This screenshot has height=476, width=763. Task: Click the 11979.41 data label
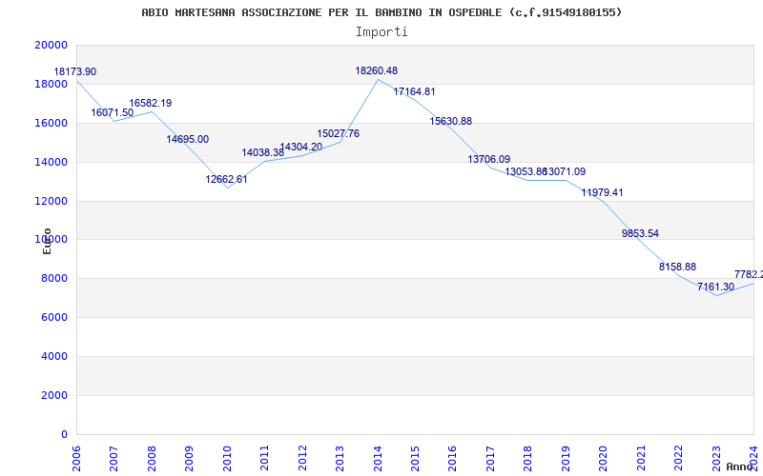tap(603, 193)
